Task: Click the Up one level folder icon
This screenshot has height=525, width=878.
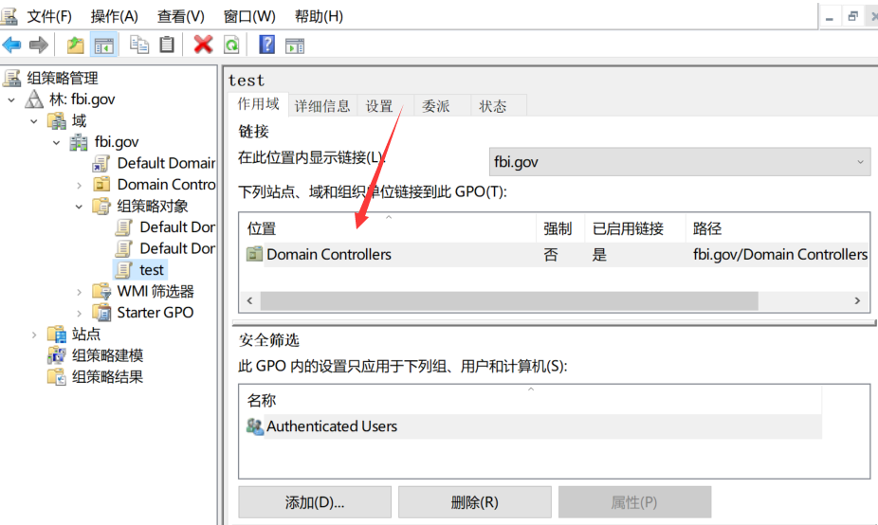Action: tap(75, 45)
